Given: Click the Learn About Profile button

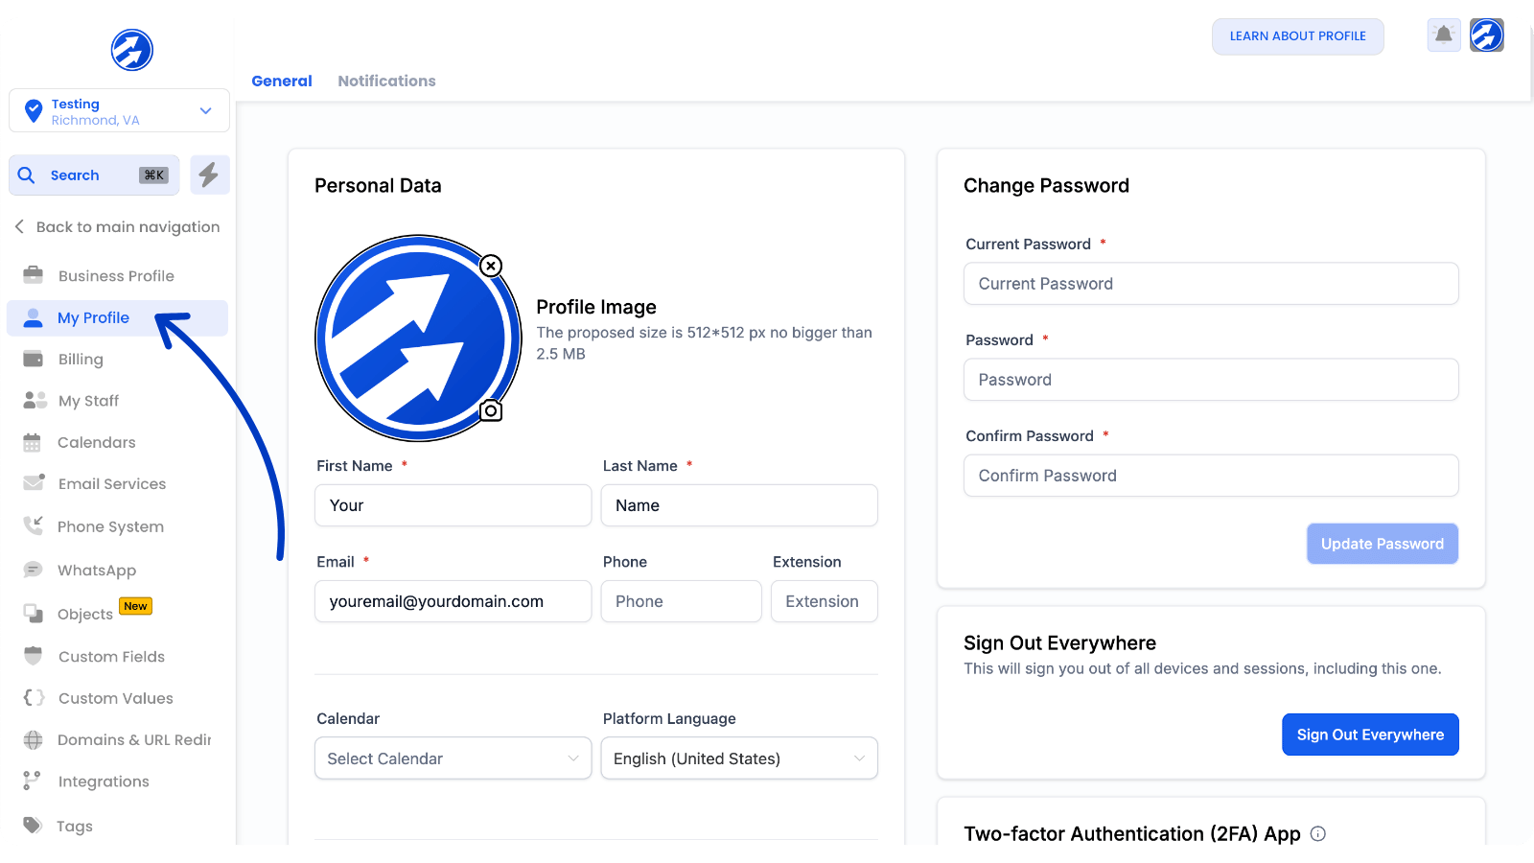Looking at the screenshot, I should click(1297, 36).
